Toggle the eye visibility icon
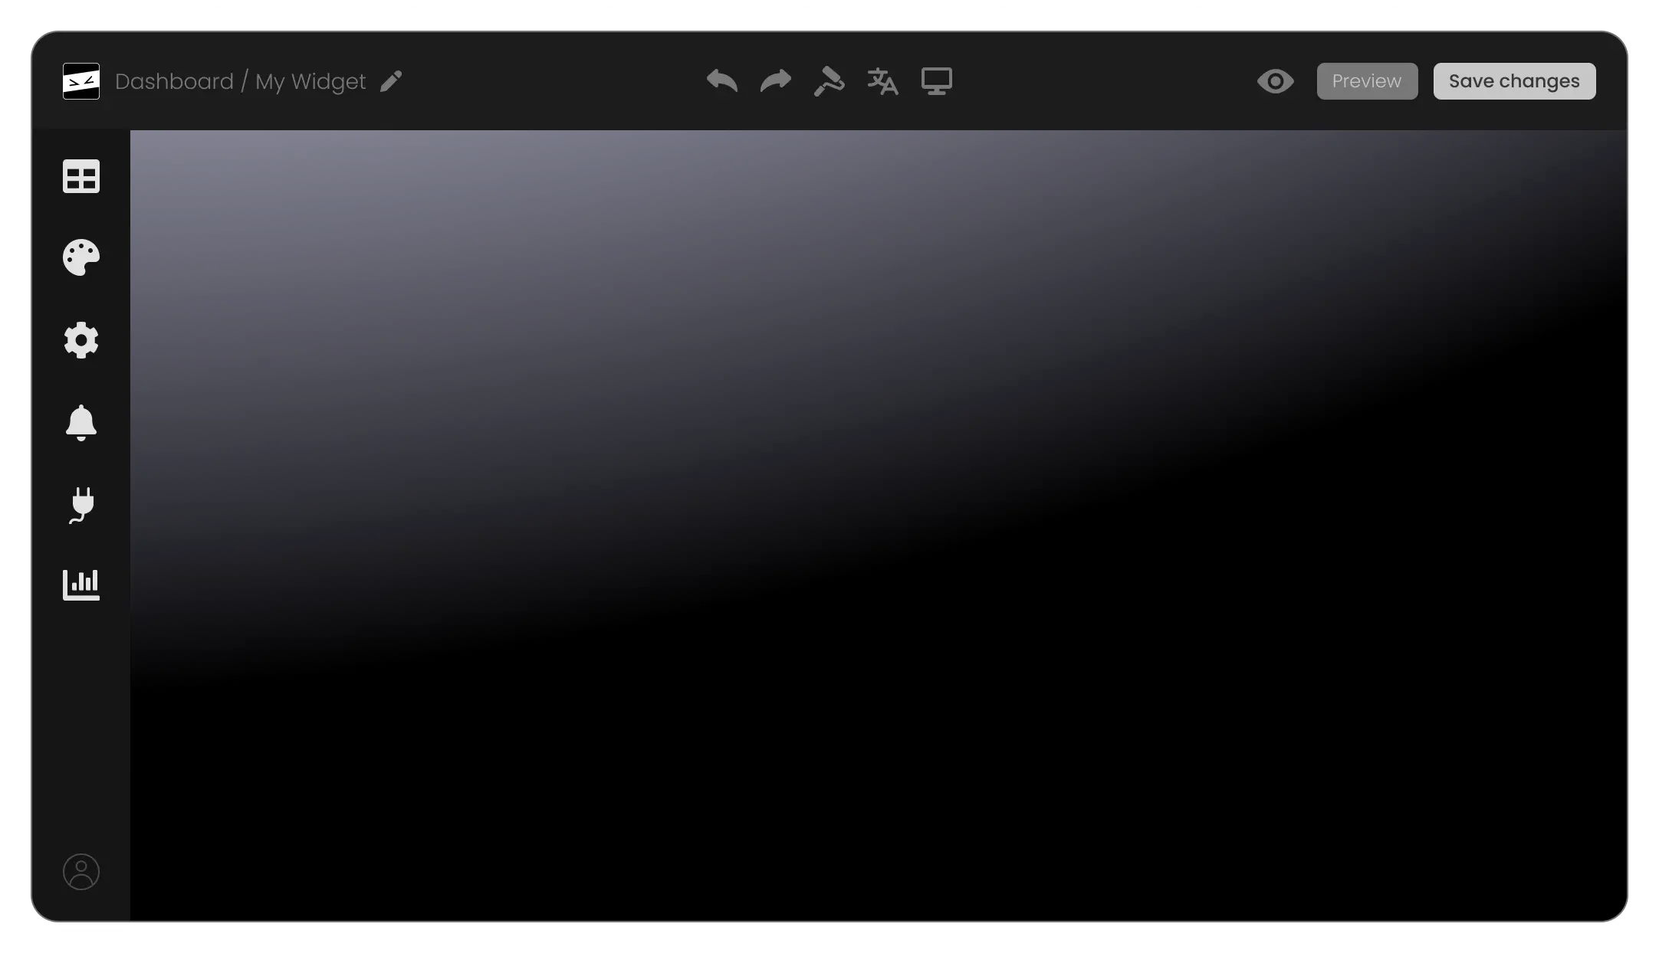Image resolution: width=1659 pixels, height=953 pixels. pos(1275,81)
